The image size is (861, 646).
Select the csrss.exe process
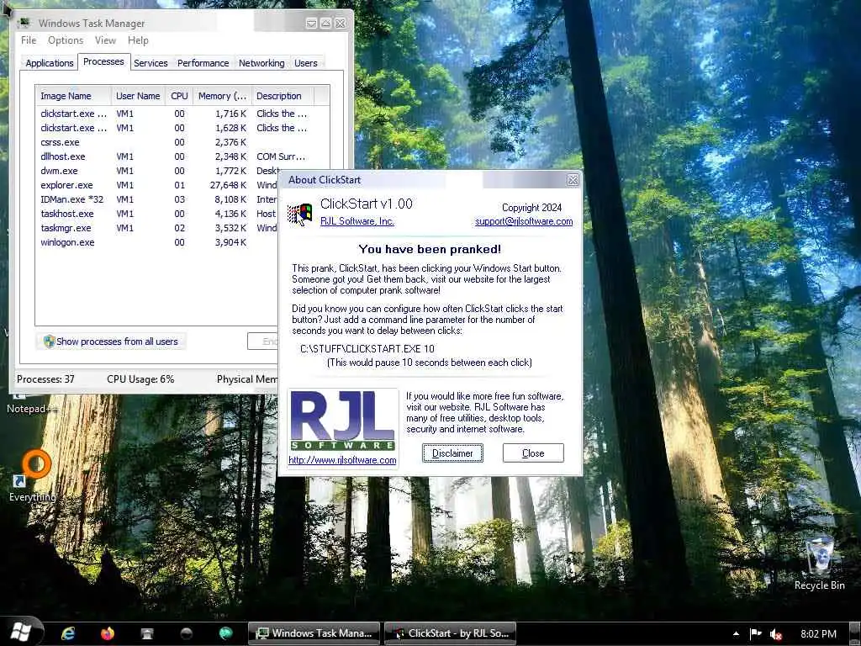pos(173,142)
